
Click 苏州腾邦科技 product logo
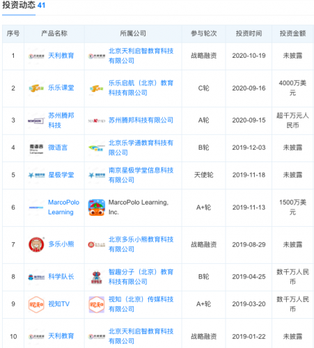(x=36, y=121)
